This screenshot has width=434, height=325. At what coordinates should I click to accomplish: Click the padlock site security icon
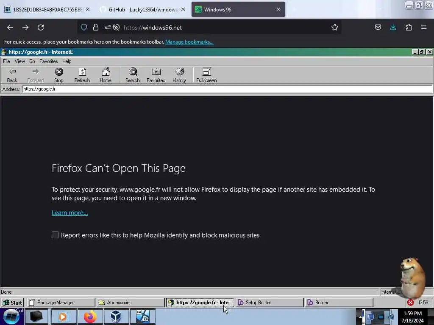[x=96, y=27]
